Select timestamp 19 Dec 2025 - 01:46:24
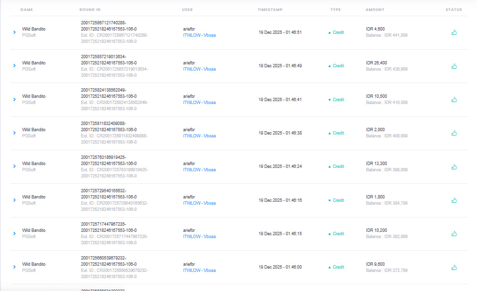This screenshot has height=291, width=477. coord(280,166)
